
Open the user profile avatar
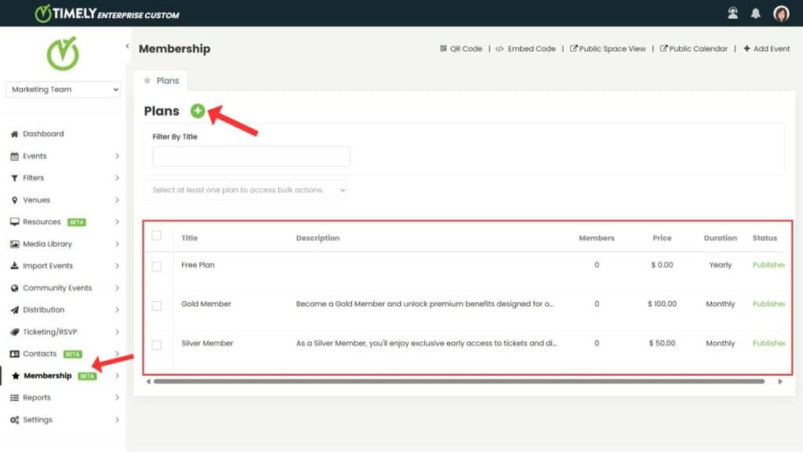pos(781,13)
